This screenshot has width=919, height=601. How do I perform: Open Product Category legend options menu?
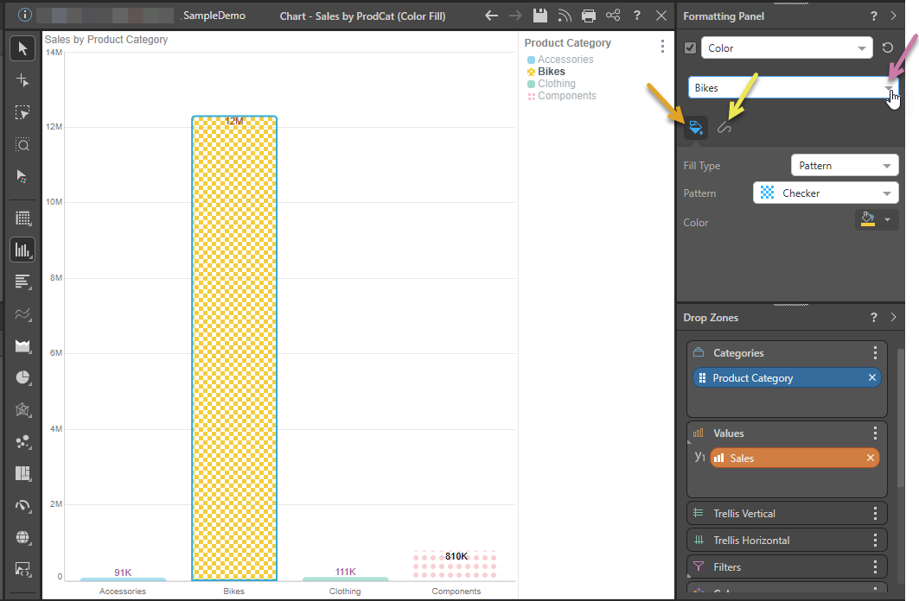coord(662,47)
